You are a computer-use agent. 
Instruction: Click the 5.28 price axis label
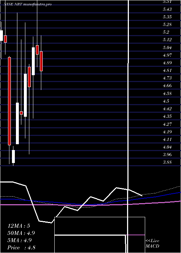click(167, 25)
